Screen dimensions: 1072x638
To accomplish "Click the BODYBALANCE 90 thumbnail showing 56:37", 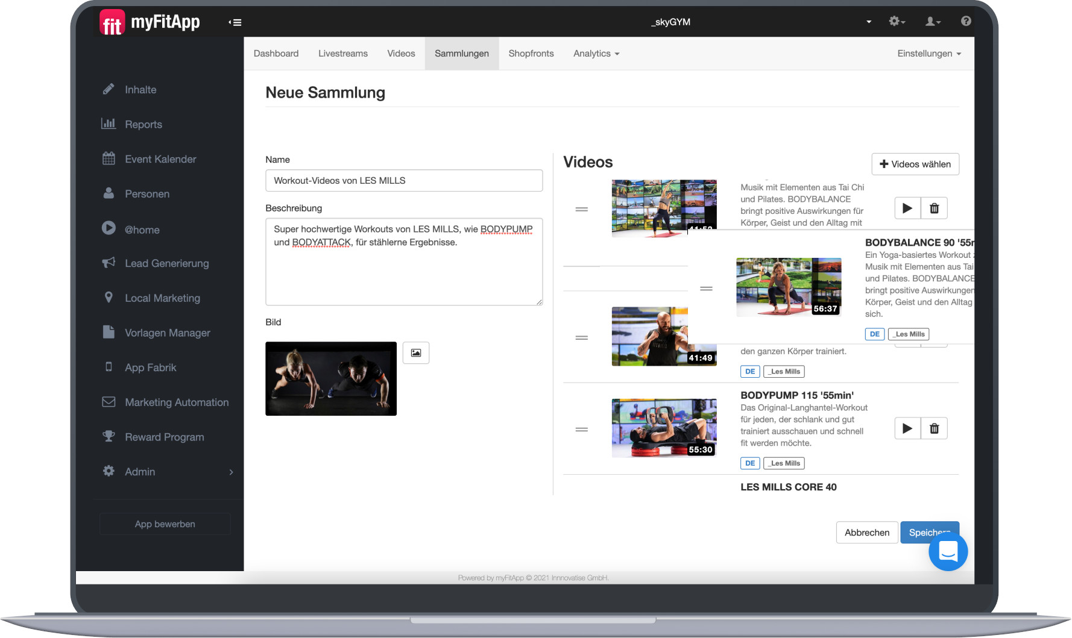I will coord(789,287).
